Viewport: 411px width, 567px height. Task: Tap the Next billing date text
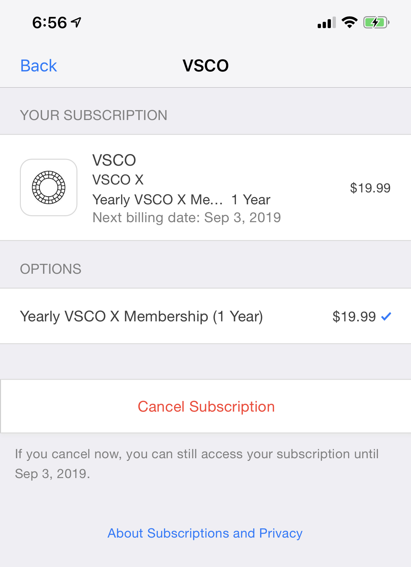pyautogui.click(x=187, y=218)
